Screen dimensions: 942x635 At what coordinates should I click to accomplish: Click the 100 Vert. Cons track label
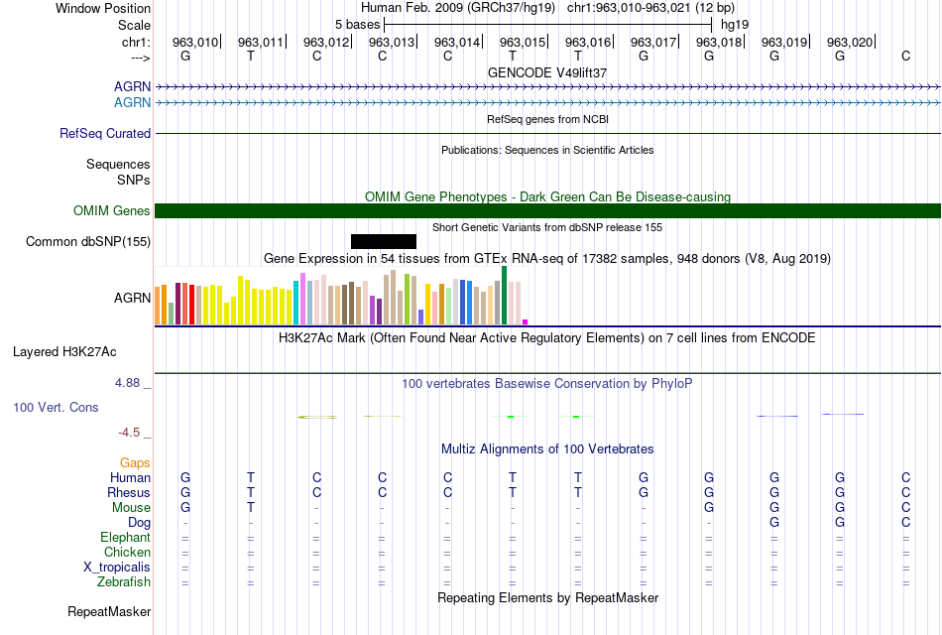point(56,407)
